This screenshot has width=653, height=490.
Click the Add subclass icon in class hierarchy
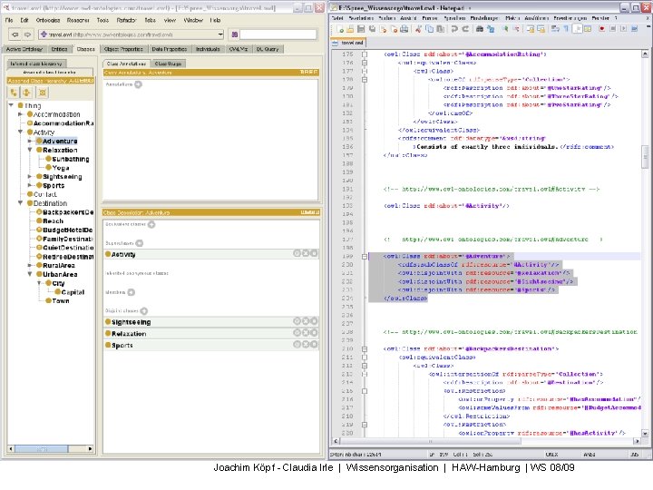tap(14, 93)
